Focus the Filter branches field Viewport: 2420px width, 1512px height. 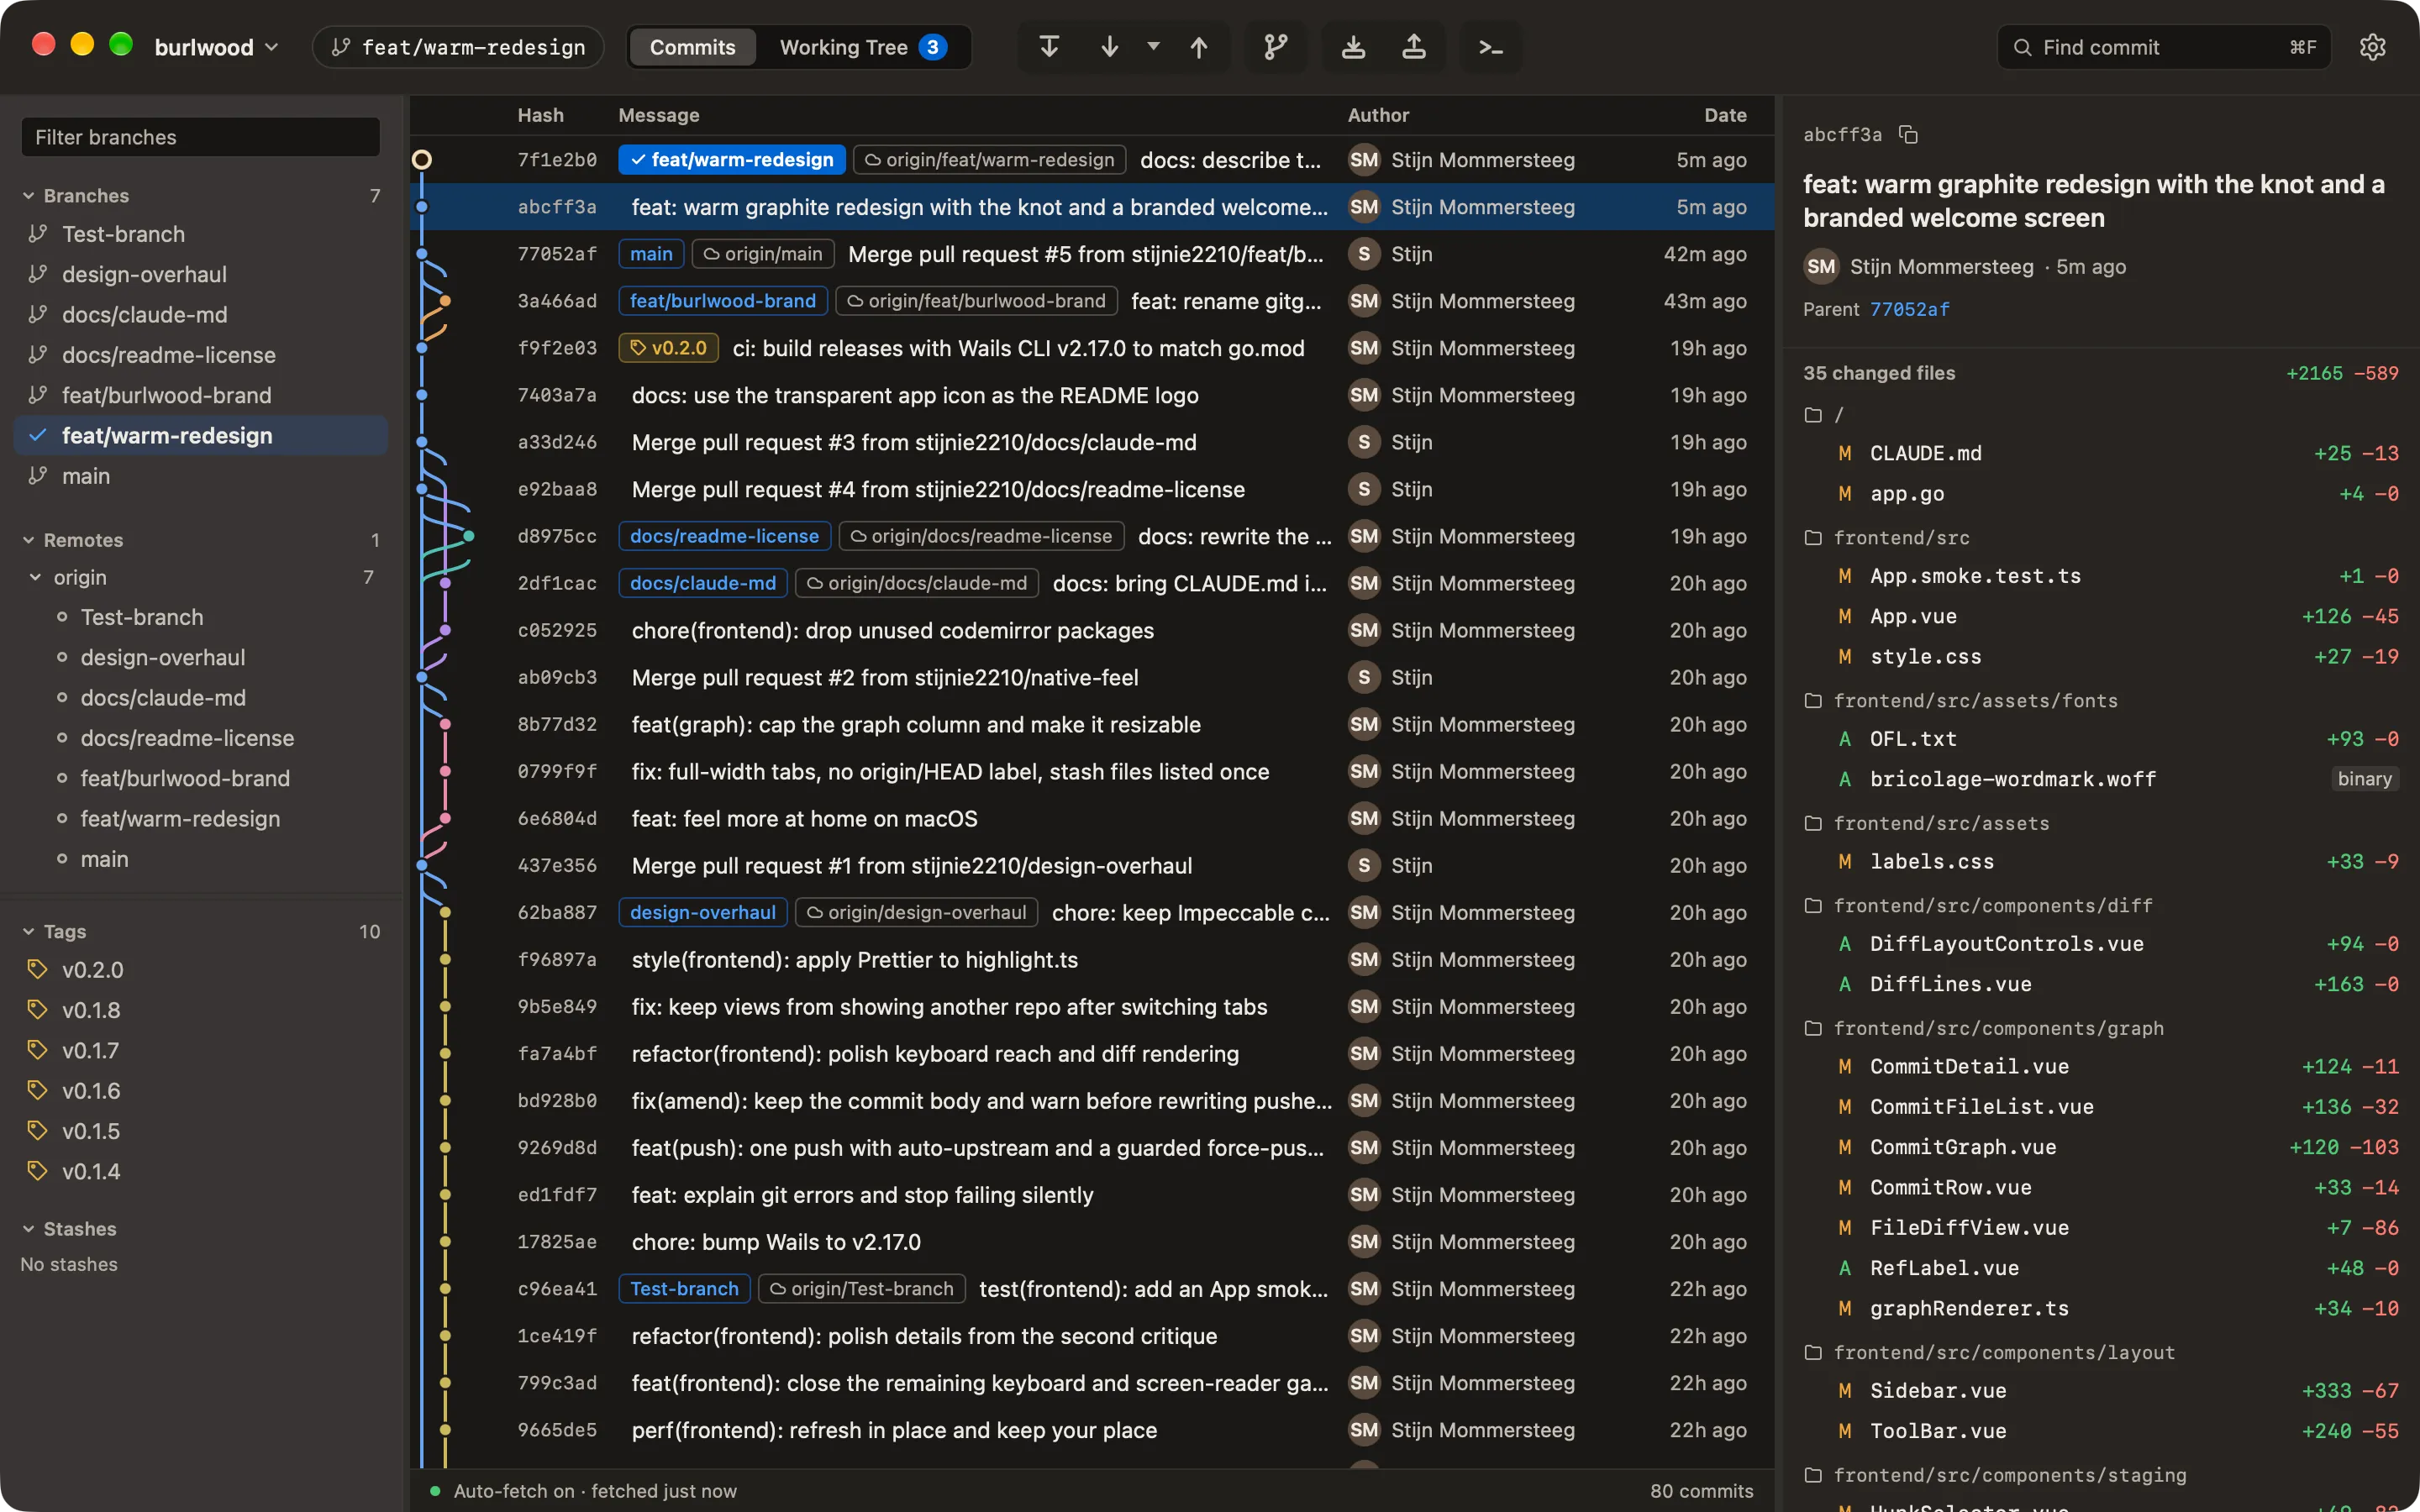click(x=200, y=137)
